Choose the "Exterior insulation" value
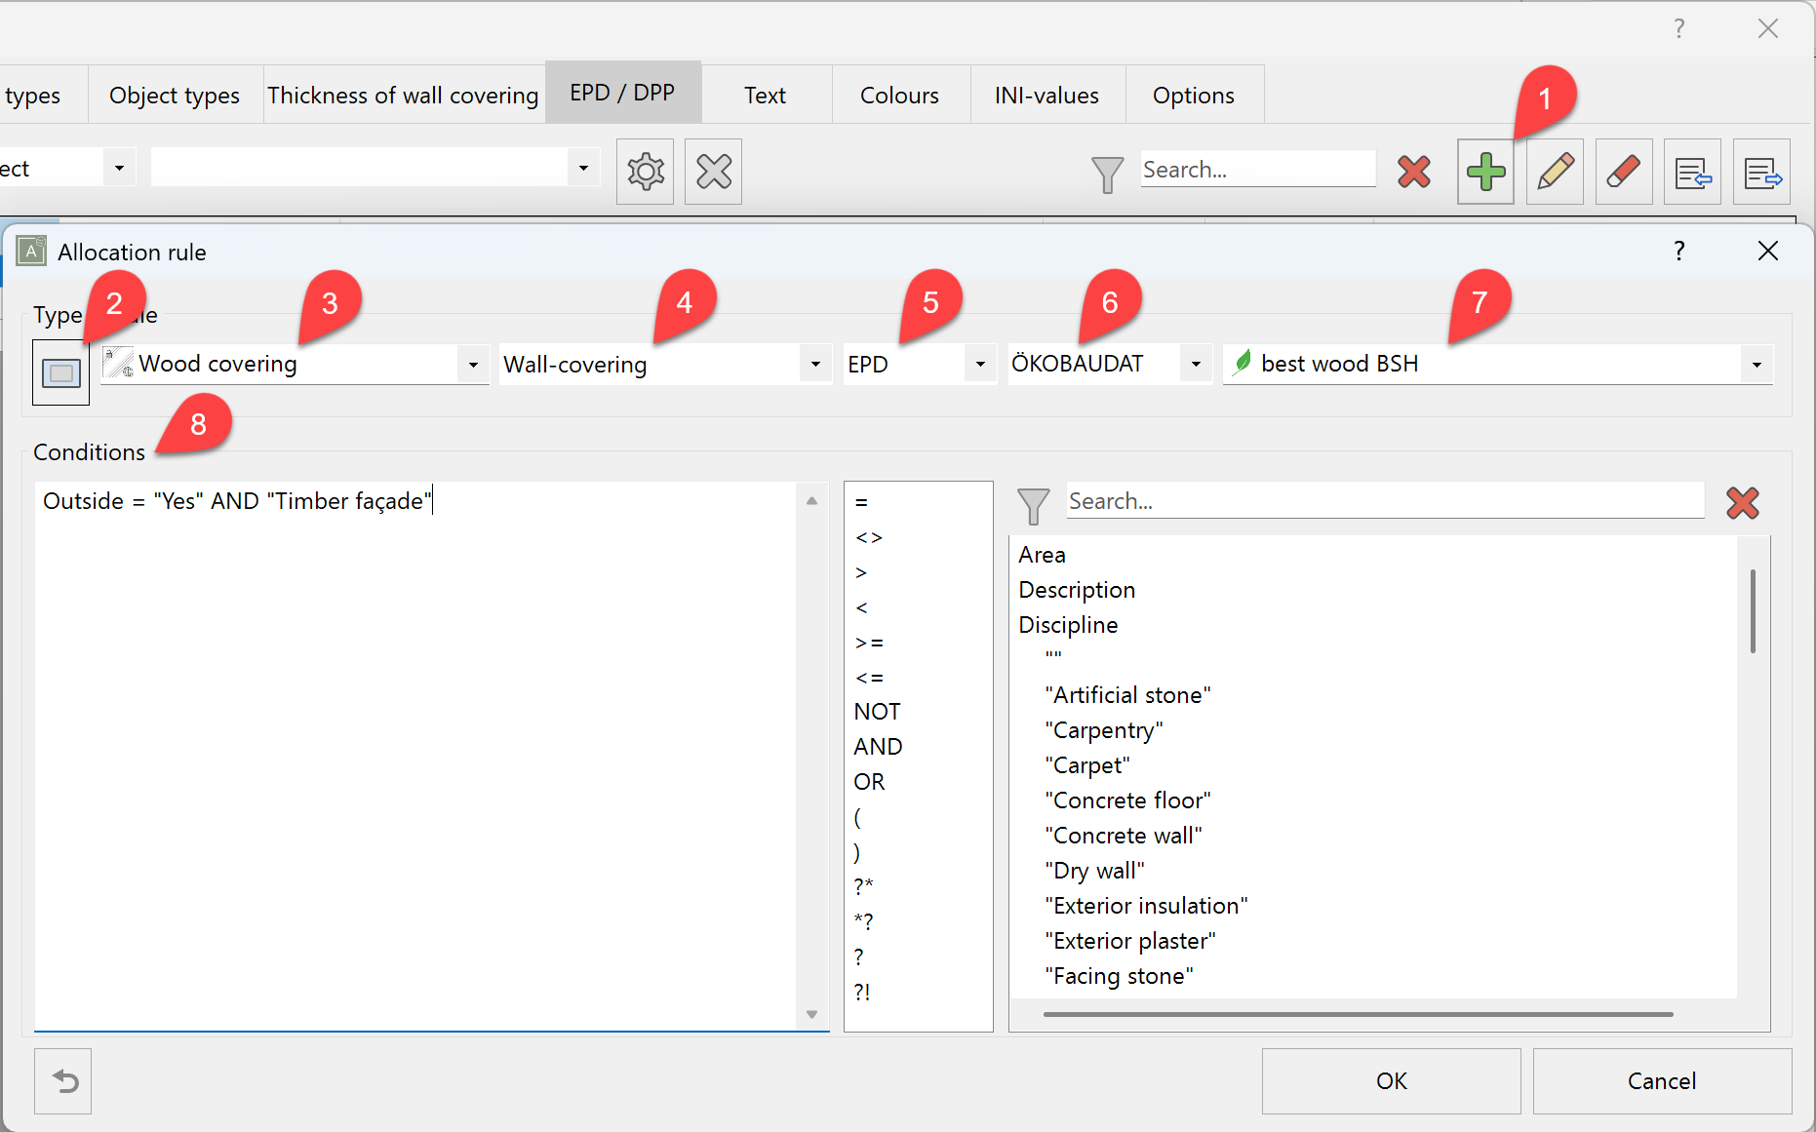The width and height of the screenshot is (1816, 1132). point(1146,906)
